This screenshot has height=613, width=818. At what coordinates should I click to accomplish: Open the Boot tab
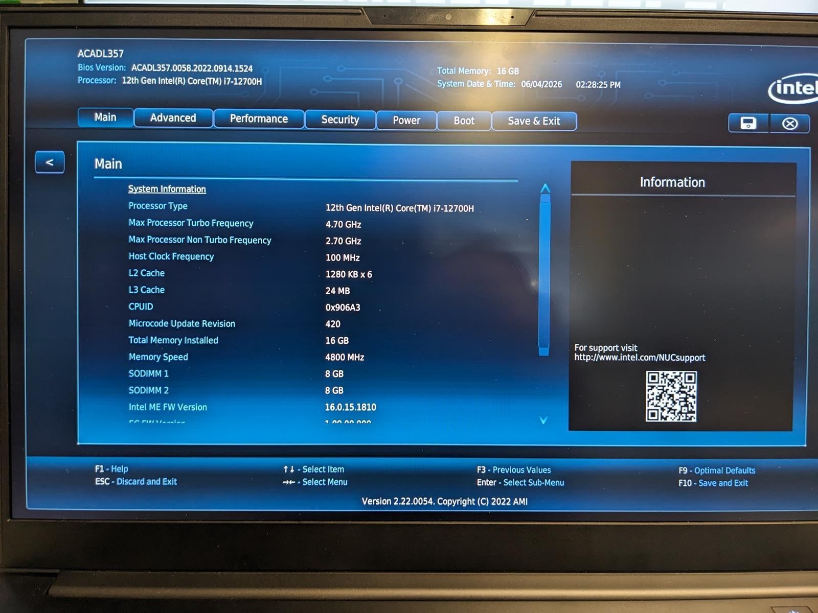[x=464, y=121]
